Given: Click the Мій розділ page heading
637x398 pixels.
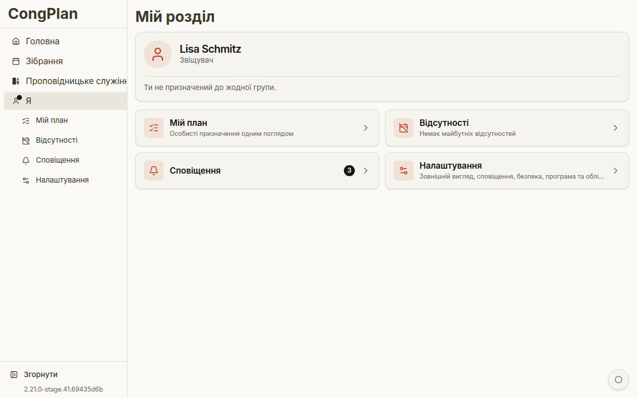Looking at the screenshot, I should pos(175,17).
